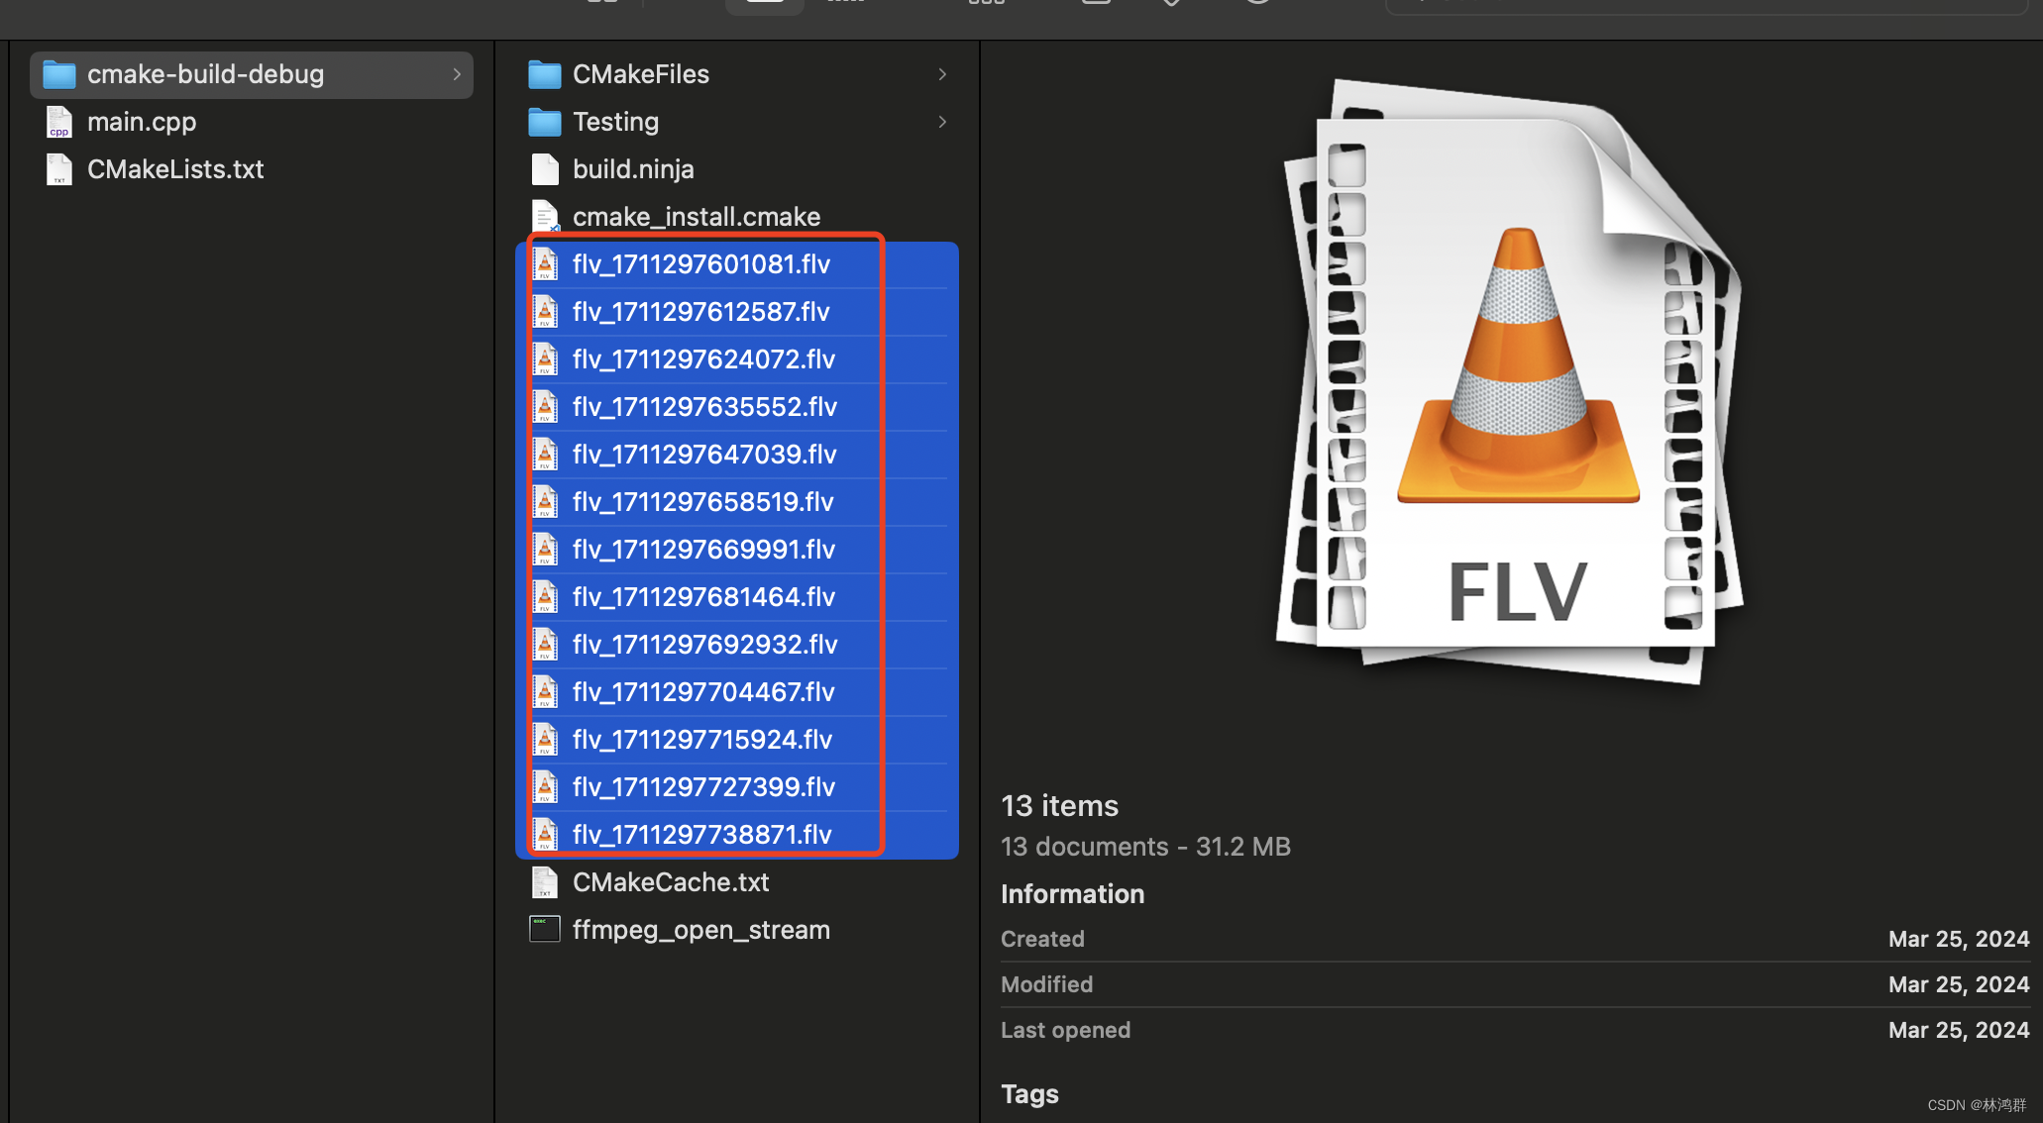This screenshot has height=1123, width=2043.
Task: Select ffmpeg_open_stream file name
Action: click(701, 930)
